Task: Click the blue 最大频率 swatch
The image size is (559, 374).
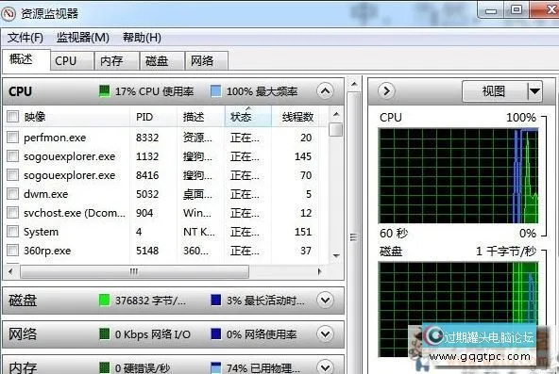Action: (215, 91)
